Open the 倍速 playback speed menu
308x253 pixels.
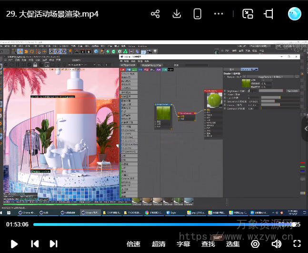133,244
